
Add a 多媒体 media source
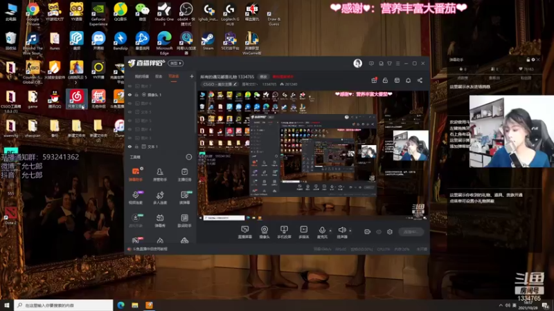tap(304, 232)
